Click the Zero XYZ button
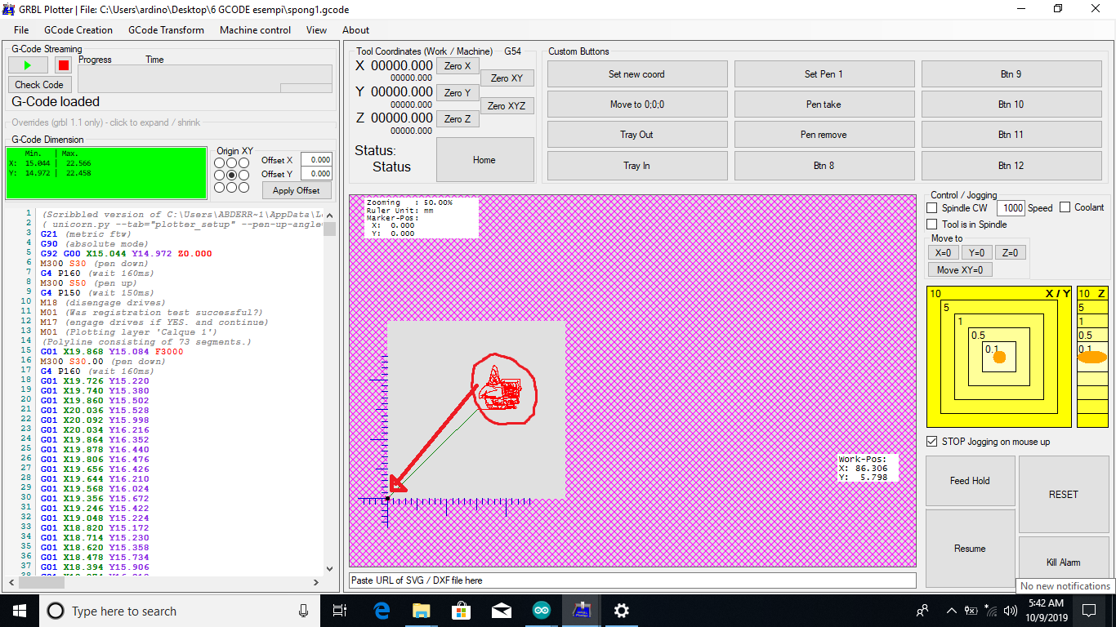Image resolution: width=1116 pixels, height=627 pixels. tap(507, 106)
